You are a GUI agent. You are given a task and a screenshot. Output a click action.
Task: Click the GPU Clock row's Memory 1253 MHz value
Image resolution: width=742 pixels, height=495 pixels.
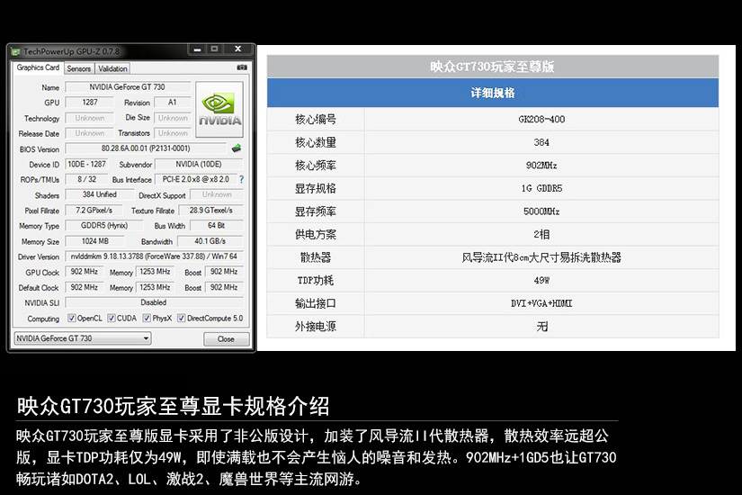coord(155,272)
